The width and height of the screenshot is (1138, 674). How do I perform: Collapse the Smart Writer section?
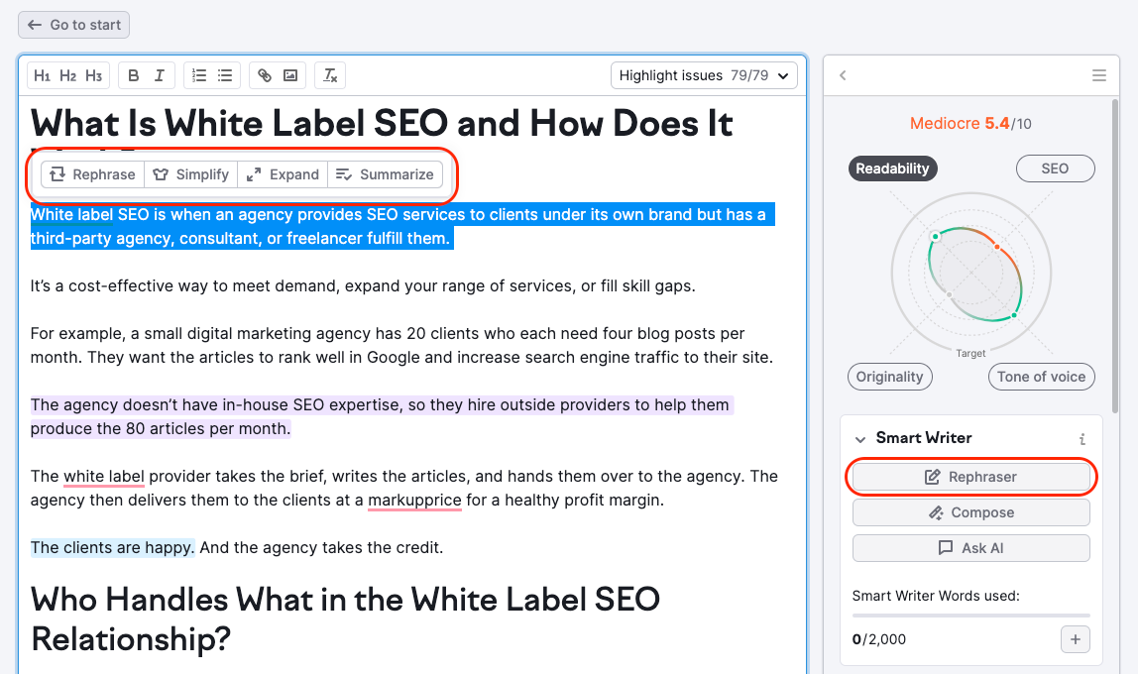859,438
